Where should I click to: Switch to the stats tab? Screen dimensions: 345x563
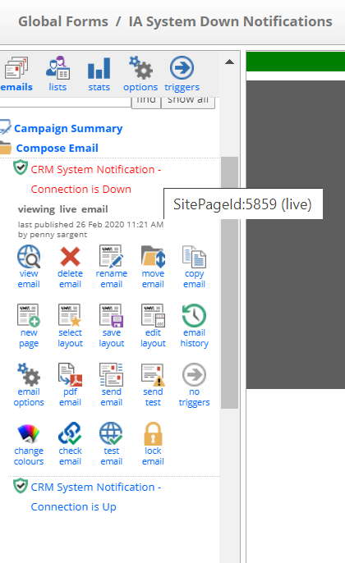click(x=99, y=74)
